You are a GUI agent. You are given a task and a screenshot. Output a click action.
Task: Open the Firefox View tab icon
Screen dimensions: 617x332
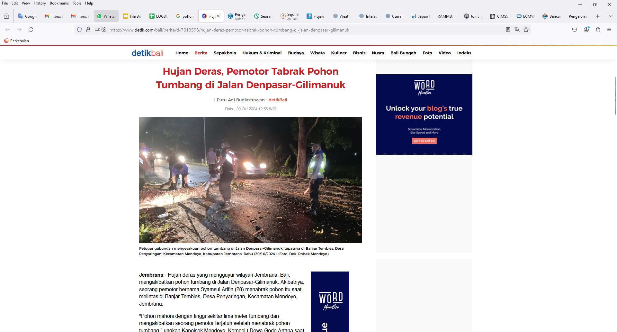(x=6, y=16)
